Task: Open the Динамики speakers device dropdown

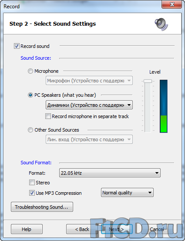Action: click(x=89, y=105)
